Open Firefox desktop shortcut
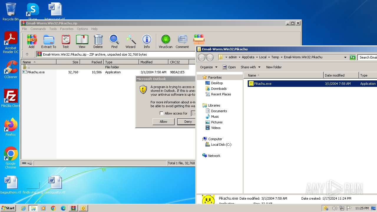The width and height of the screenshot is (377, 212). [x=11, y=127]
